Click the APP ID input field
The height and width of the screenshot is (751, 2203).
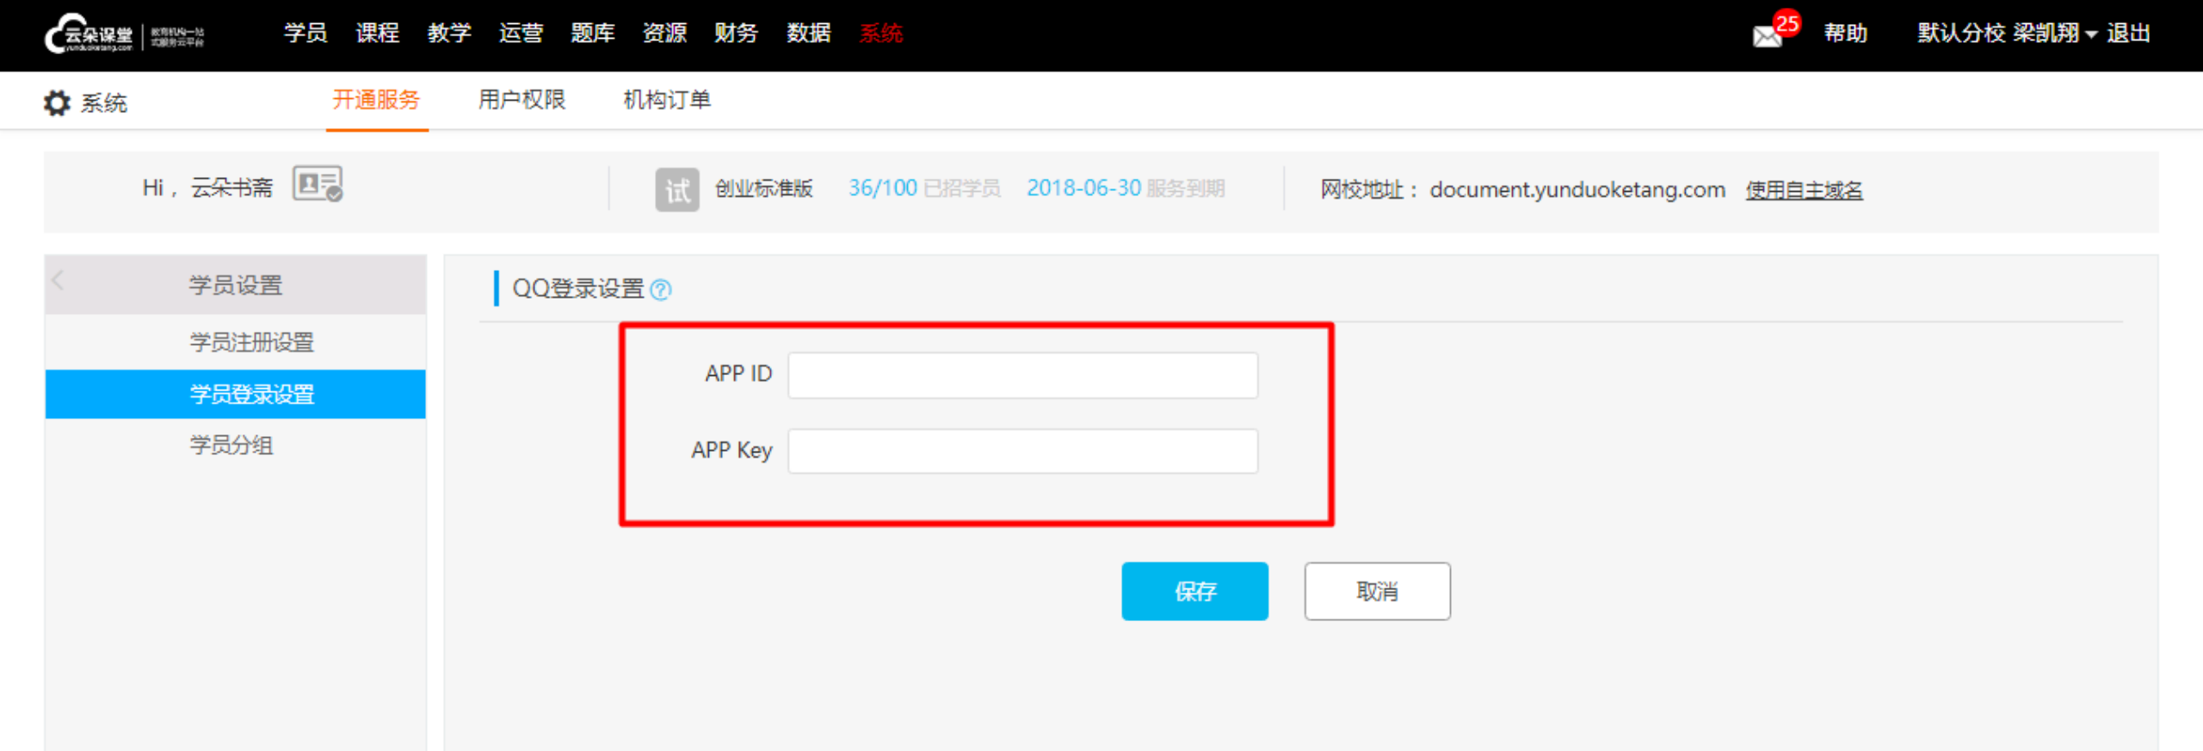(x=1022, y=375)
